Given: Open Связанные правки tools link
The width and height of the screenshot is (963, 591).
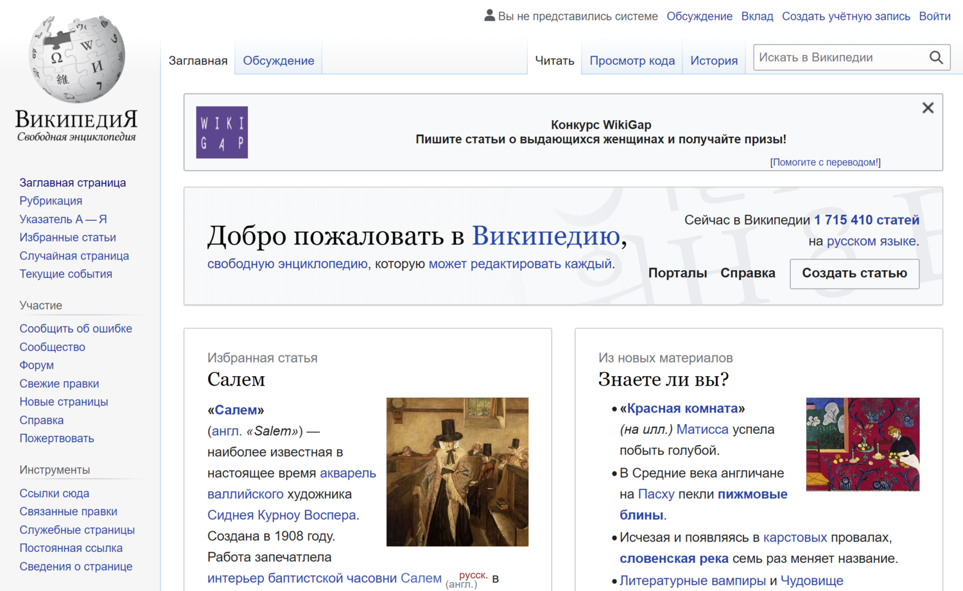Looking at the screenshot, I should [68, 511].
